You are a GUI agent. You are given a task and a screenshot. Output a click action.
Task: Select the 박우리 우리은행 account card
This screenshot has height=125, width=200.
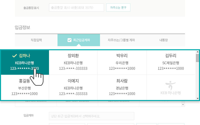point(122,62)
